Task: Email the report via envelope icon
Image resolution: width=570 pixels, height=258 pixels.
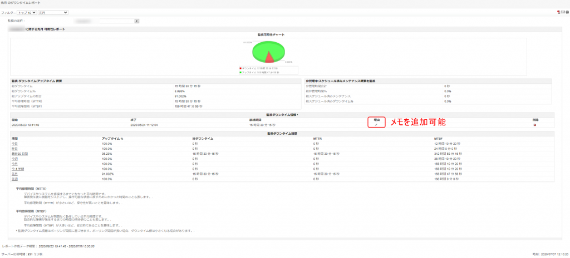Action: 563,12
